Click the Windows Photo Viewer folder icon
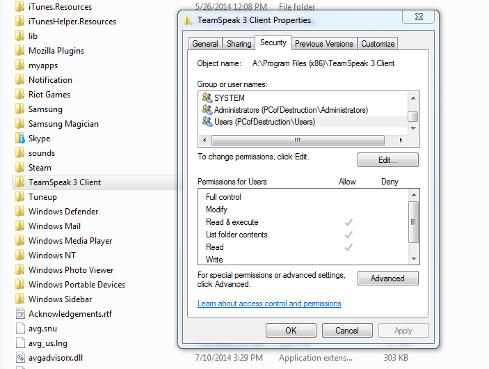The image size is (489, 369). [20, 269]
